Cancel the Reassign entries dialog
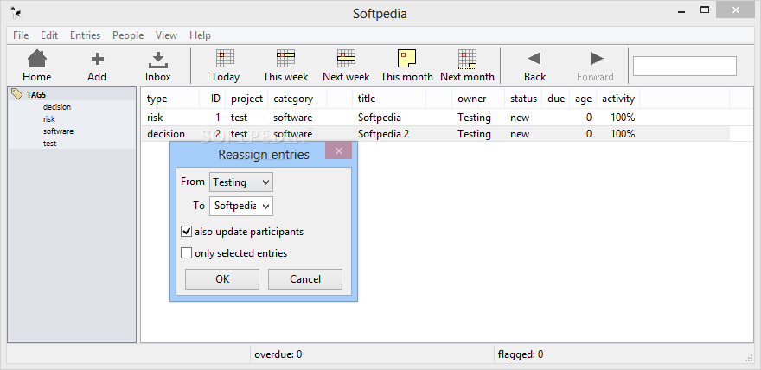 [x=305, y=279]
